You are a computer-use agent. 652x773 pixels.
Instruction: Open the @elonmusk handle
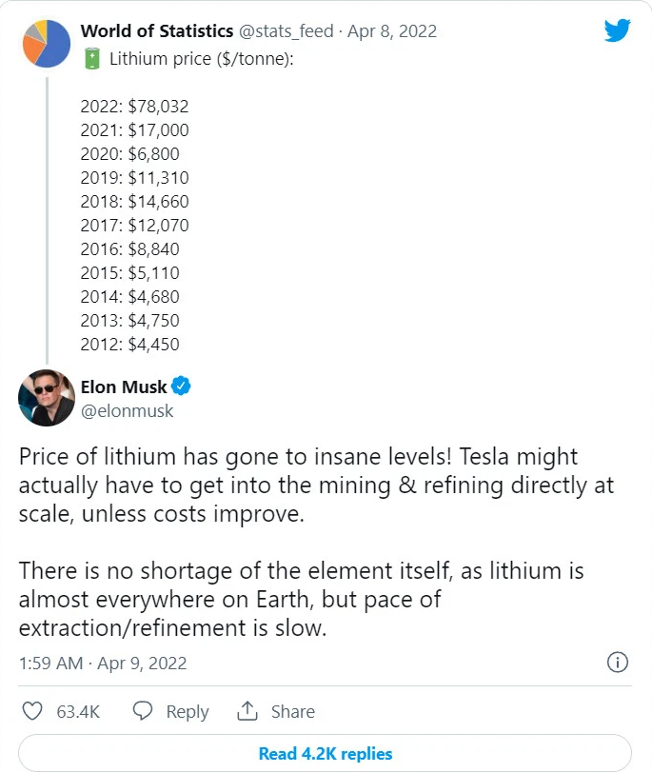pyautogui.click(x=128, y=410)
